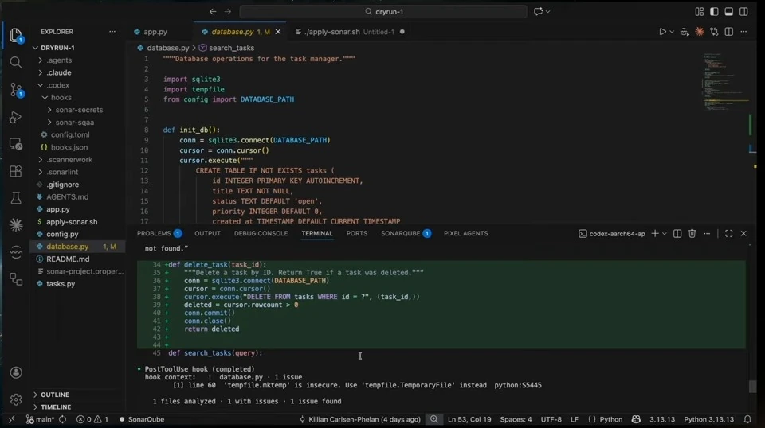Open the OUTPUT panel tab
Screen dimensions: 765x428
coord(207,234)
